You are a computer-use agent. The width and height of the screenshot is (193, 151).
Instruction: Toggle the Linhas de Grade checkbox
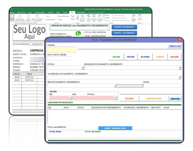pos(45,20)
